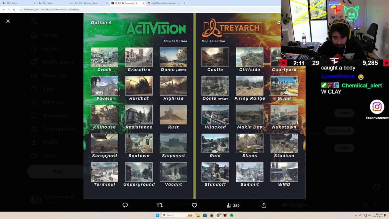Click the notification bell in system tray
The height and width of the screenshot is (219, 389).
pos(385,215)
